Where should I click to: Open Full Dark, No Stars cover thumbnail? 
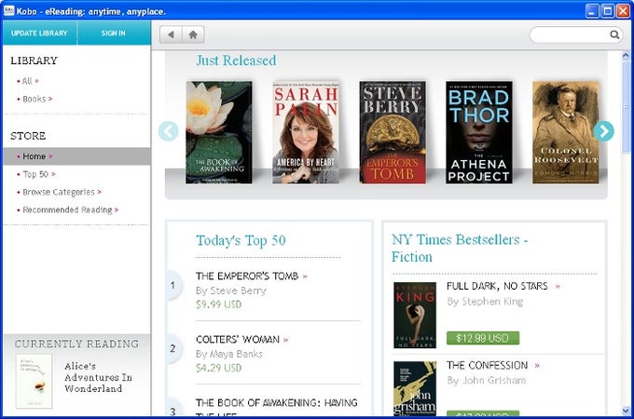click(x=415, y=316)
